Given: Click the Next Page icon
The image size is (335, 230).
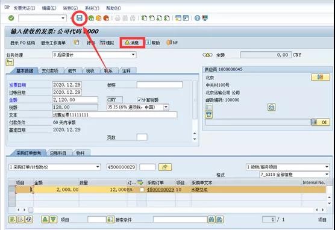Looking at the screenshot, I should (x=160, y=18).
